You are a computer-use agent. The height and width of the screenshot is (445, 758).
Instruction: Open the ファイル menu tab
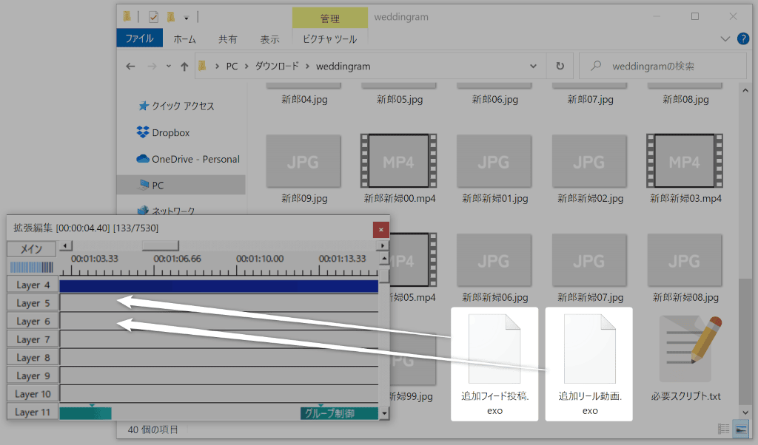click(139, 39)
